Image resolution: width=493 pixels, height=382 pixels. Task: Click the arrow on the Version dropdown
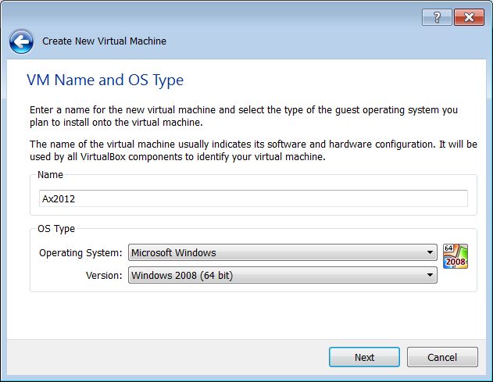click(x=430, y=275)
